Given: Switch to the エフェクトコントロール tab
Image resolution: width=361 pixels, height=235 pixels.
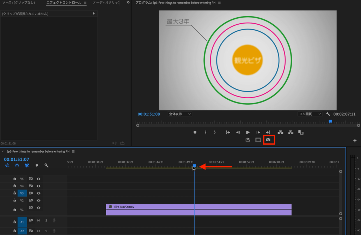Looking at the screenshot, I should coord(64,2).
